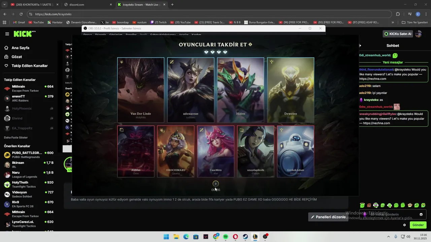Open Valorant from the taskbar

pyautogui.click(x=206, y=237)
